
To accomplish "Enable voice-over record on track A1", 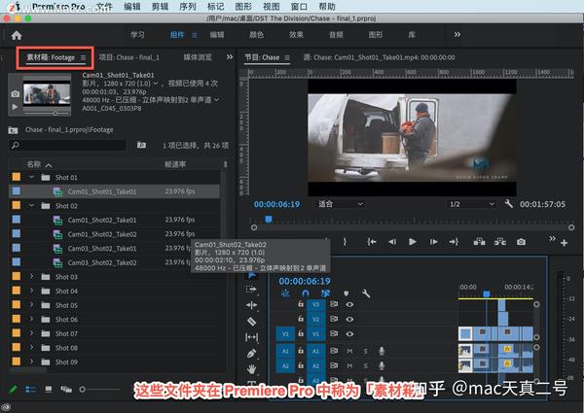I will [x=382, y=351].
